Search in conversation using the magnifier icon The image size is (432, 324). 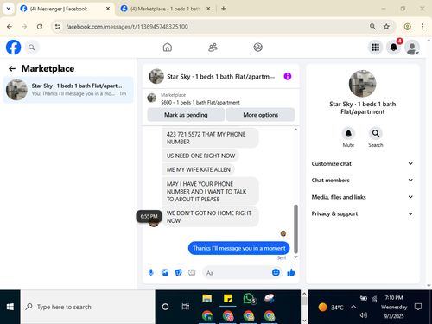pyautogui.click(x=376, y=133)
